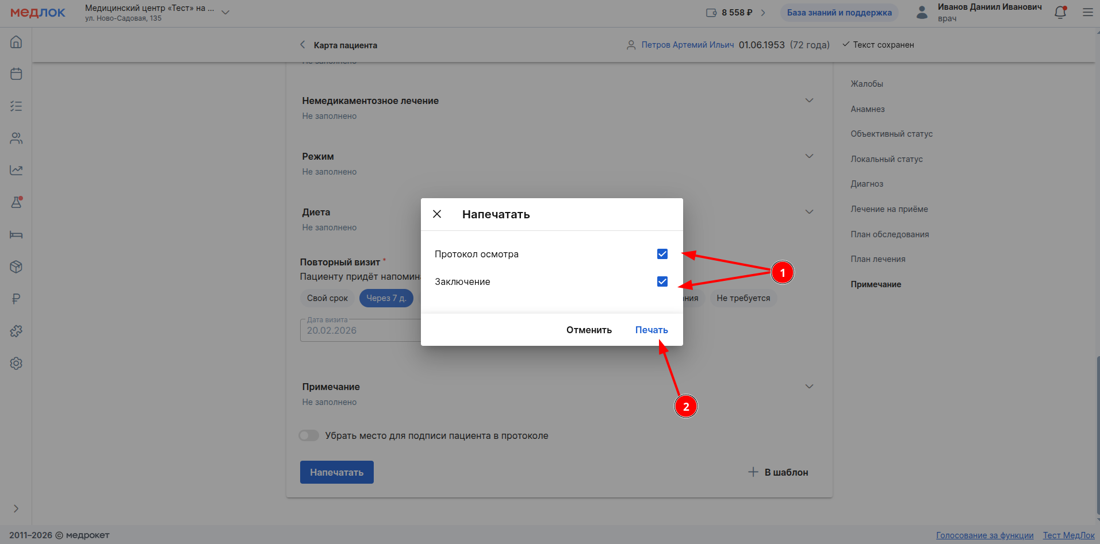The image size is (1100, 544).
Task: Click Отменить in the print dialog
Action: [x=589, y=330]
